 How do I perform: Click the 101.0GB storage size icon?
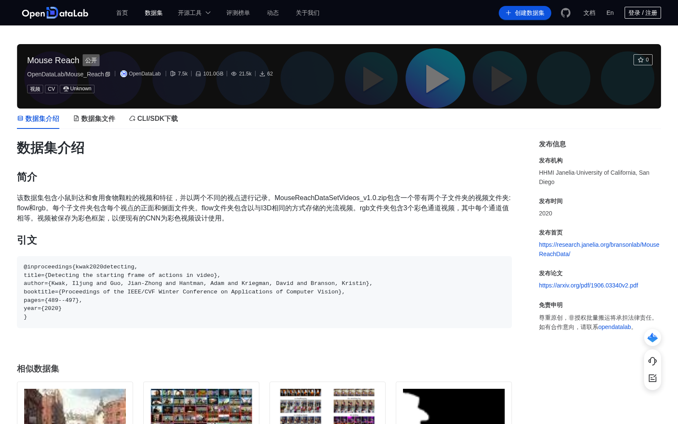click(198, 74)
